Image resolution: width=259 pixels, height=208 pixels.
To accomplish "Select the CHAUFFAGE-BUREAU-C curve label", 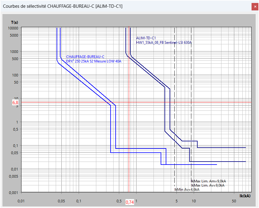I will click(x=85, y=57).
